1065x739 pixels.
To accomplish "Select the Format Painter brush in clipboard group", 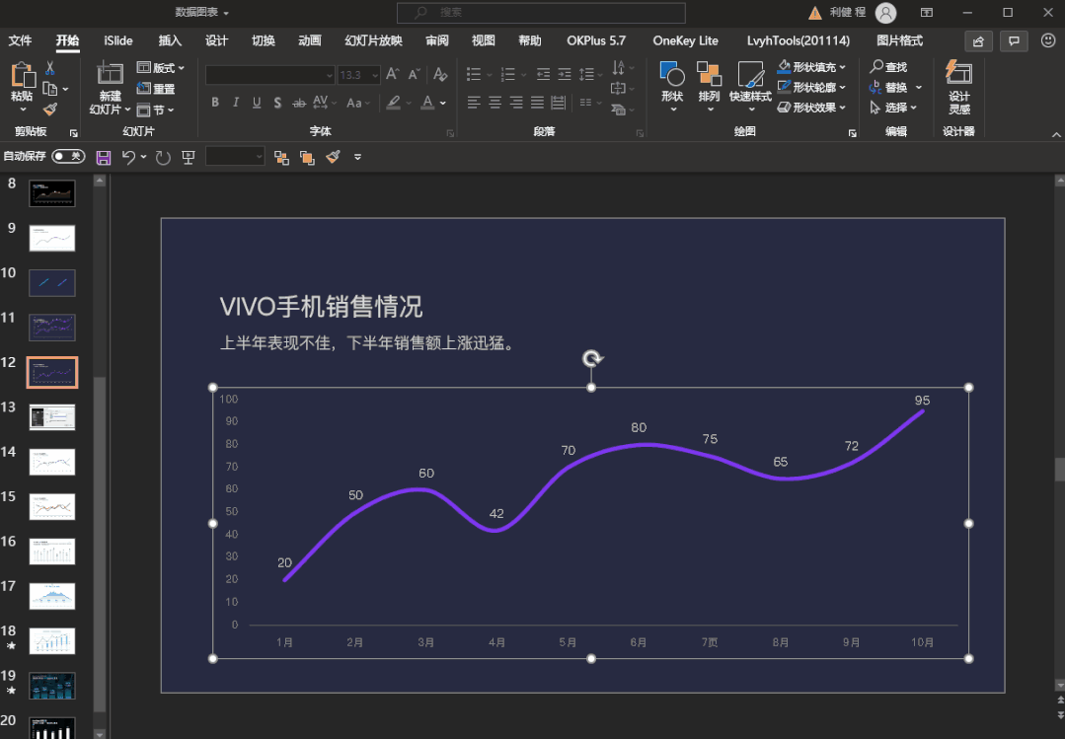I will [49, 110].
